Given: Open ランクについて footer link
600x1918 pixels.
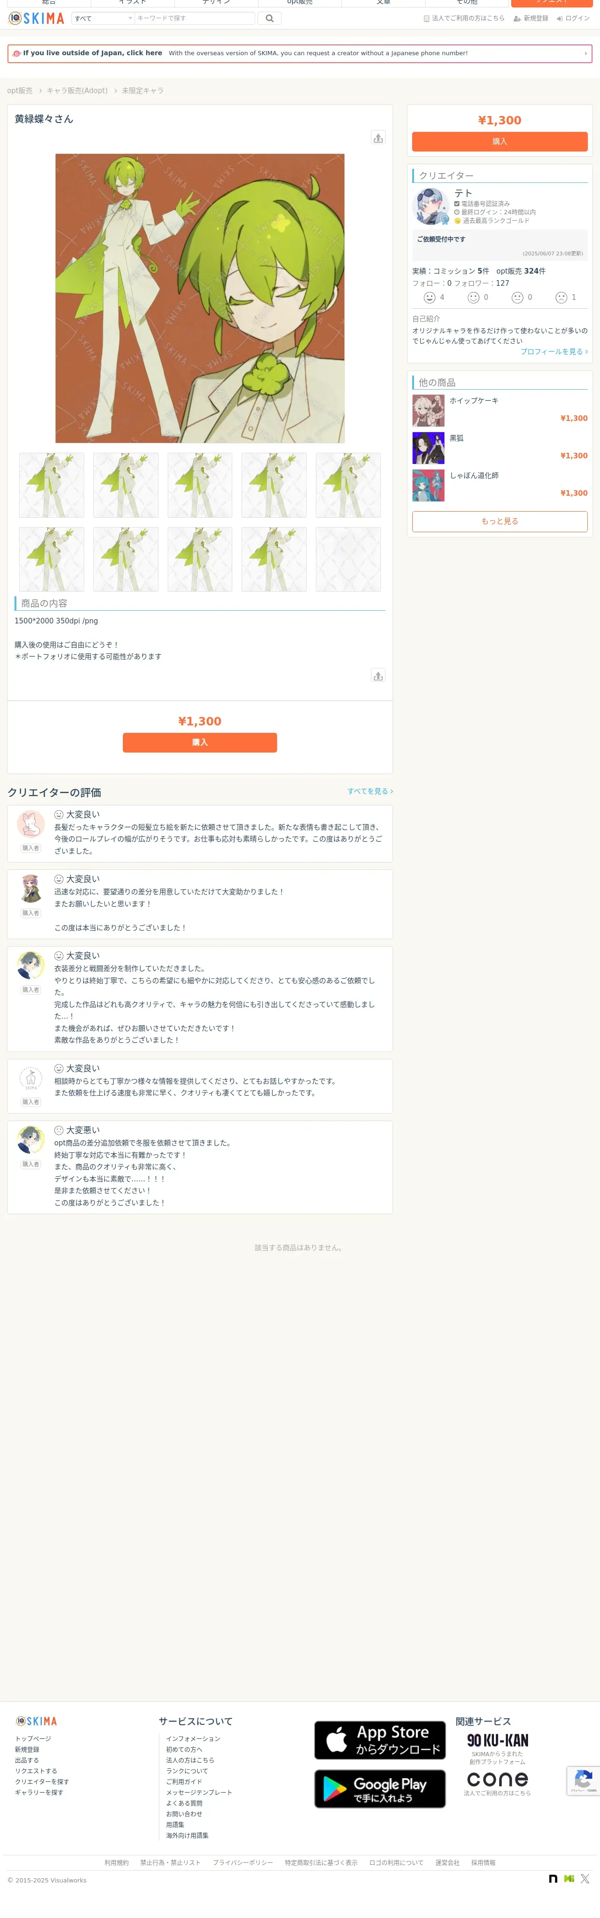Looking at the screenshot, I should (186, 1771).
